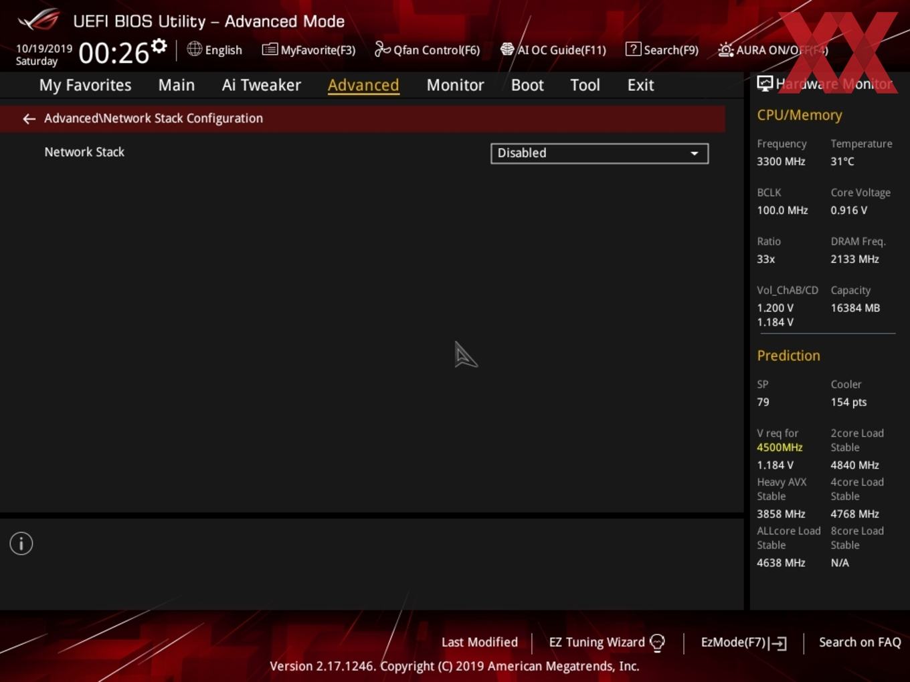Click the back arrow in the breadcrumb
The image size is (910, 682).
pyautogui.click(x=29, y=118)
